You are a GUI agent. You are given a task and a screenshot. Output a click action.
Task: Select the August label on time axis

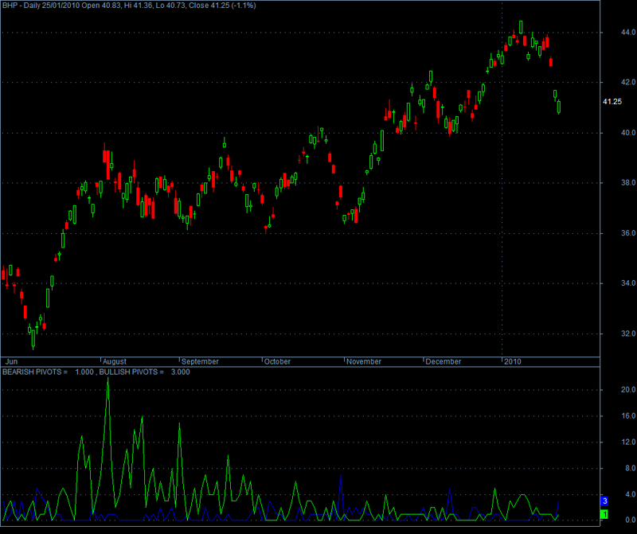click(115, 361)
